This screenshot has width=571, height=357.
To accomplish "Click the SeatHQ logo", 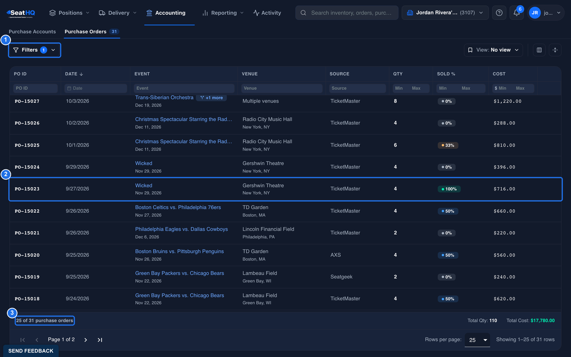I will [x=21, y=13].
